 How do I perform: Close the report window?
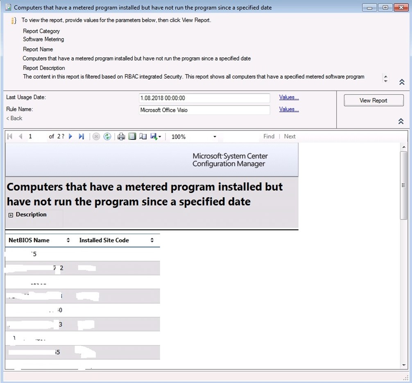(401, 8)
